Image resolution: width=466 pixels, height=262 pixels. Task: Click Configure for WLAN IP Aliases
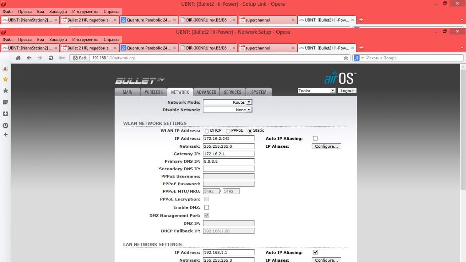(x=326, y=146)
